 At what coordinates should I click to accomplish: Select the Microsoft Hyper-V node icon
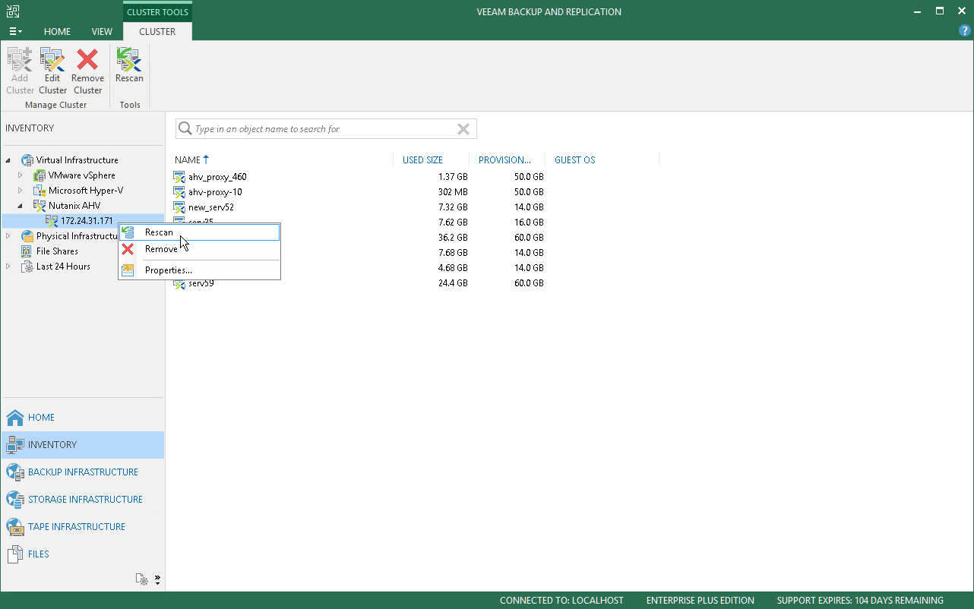(40, 191)
